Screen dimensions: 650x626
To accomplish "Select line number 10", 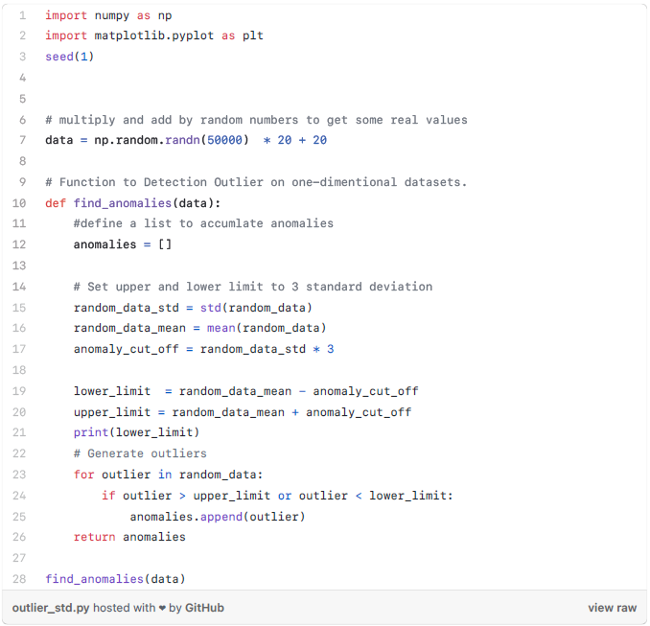I will coord(19,203).
